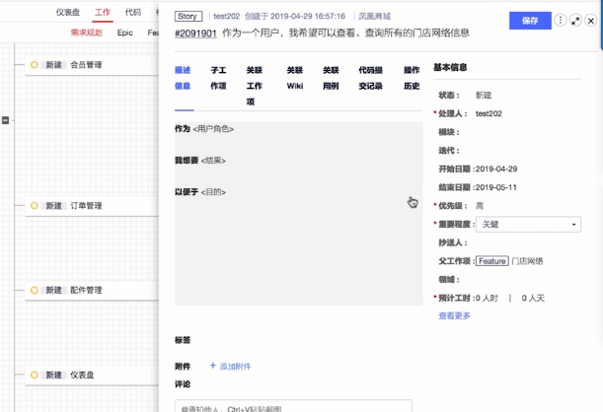
Task: Click the 0 人天 estimate value
Action: click(533, 298)
